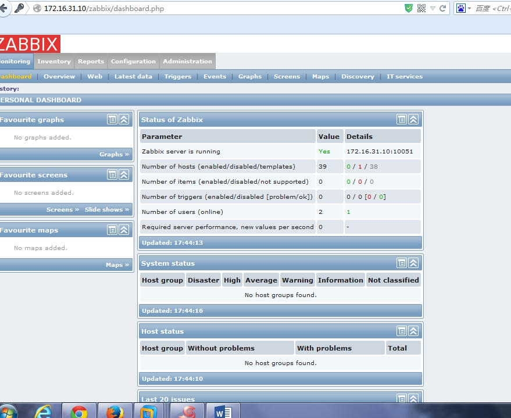Click 'Updated: 17:44:13' footer text

point(173,243)
